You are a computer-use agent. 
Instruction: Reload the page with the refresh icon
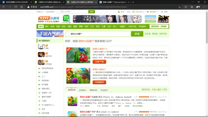[16, 7]
